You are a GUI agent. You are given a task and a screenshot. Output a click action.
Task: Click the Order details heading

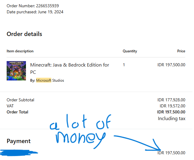[24, 34]
